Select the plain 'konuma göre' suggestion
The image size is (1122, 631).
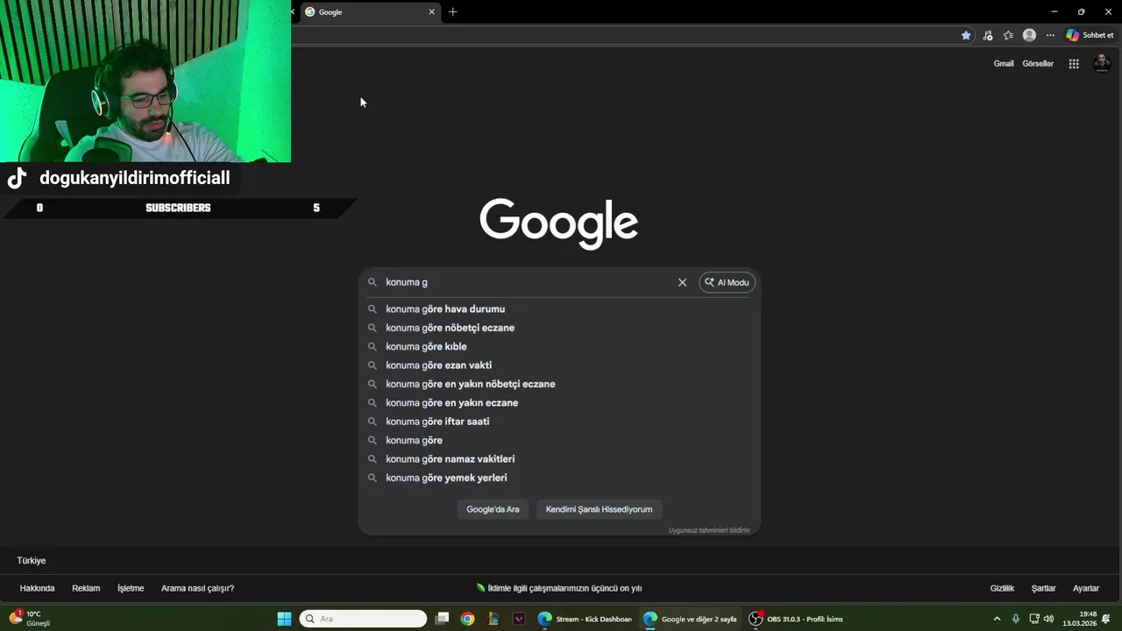click(559, 440)
